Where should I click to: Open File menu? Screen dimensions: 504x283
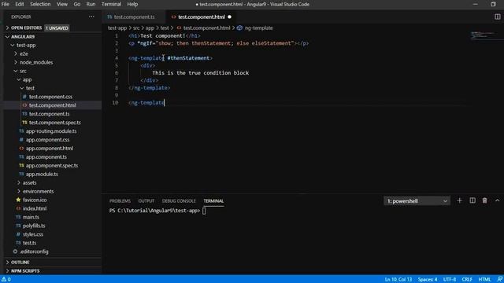(x=6, y=4)
